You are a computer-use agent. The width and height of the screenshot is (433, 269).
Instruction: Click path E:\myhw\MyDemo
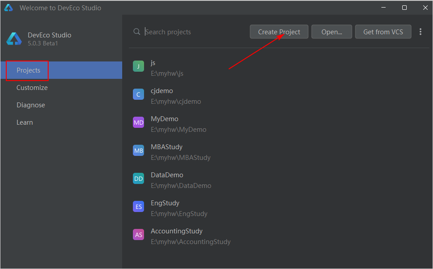[x=179, y=130]
